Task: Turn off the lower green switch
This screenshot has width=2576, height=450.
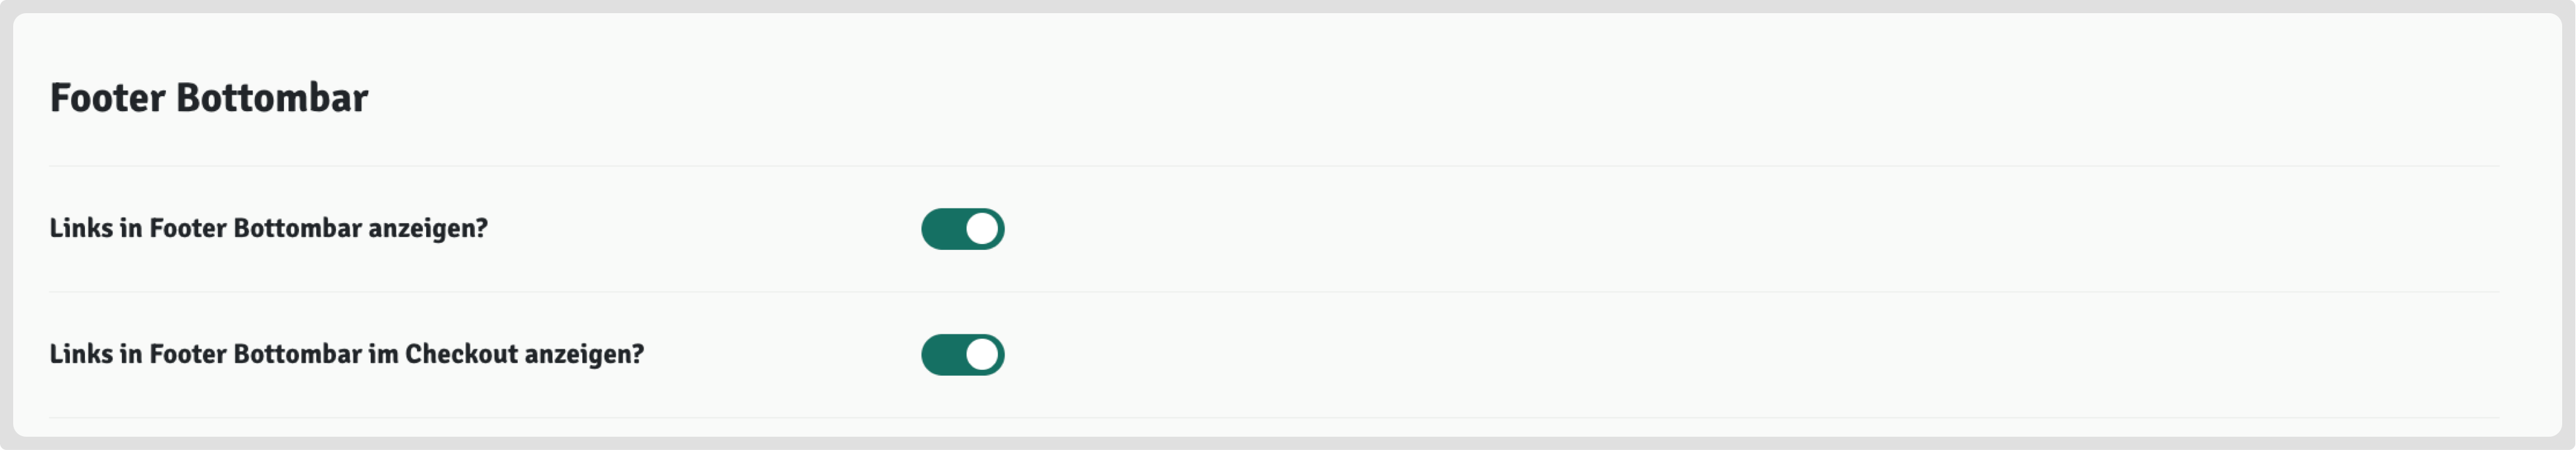Action: 962,354
